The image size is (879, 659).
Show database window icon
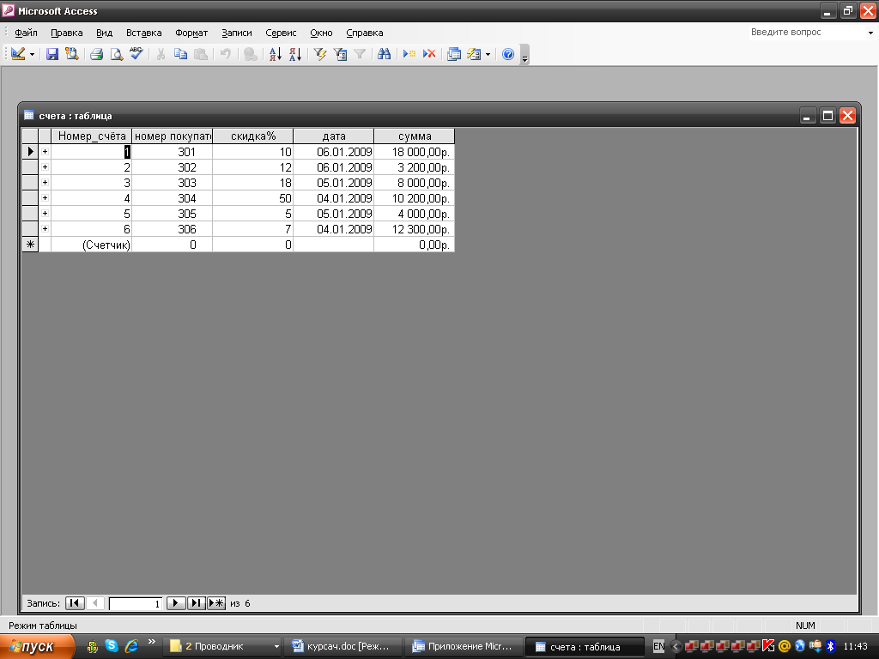(x=454, y=54)
